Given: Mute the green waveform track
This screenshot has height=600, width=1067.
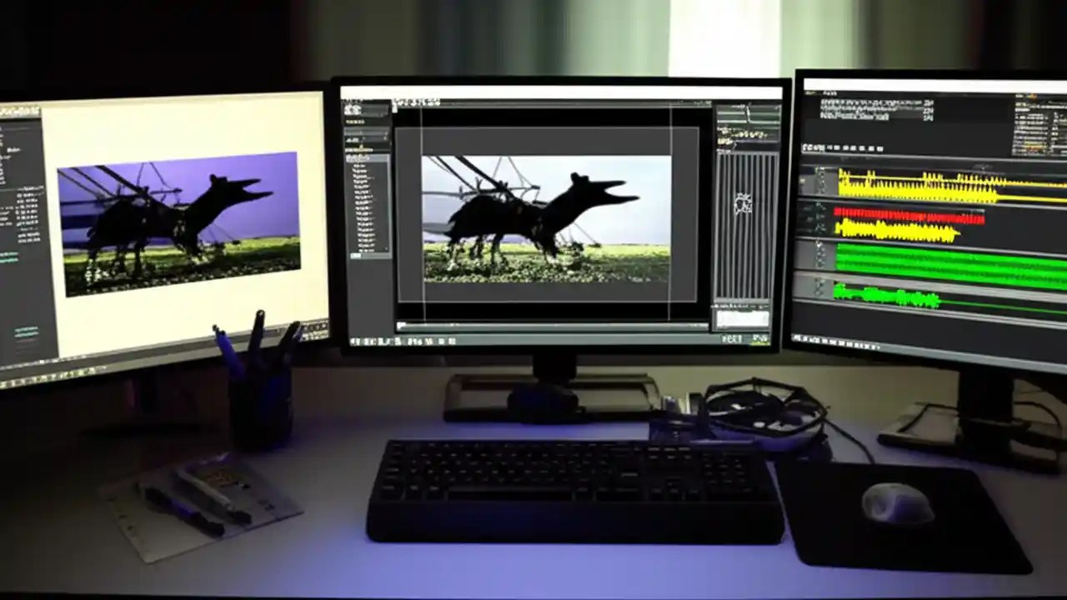Looking at the screenshot, I should [x=822, y=254].
